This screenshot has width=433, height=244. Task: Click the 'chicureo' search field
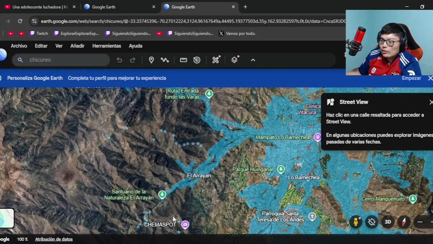tap(61, 60)
